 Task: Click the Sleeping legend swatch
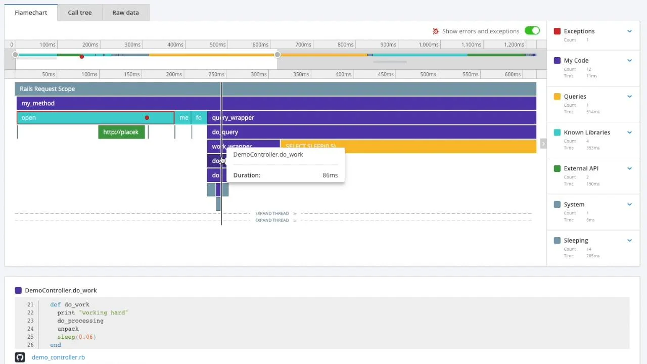[x=557, y=240]
